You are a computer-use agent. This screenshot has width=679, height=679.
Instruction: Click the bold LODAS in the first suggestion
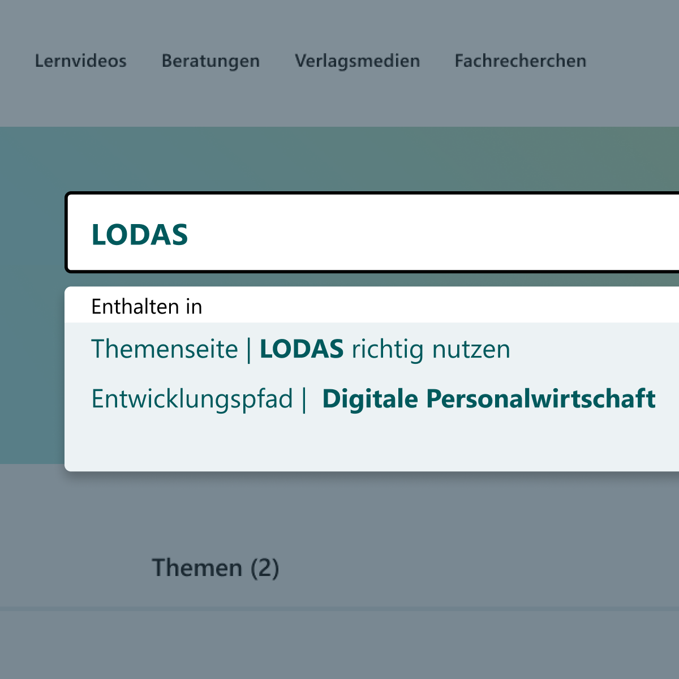tap(301, 349)
